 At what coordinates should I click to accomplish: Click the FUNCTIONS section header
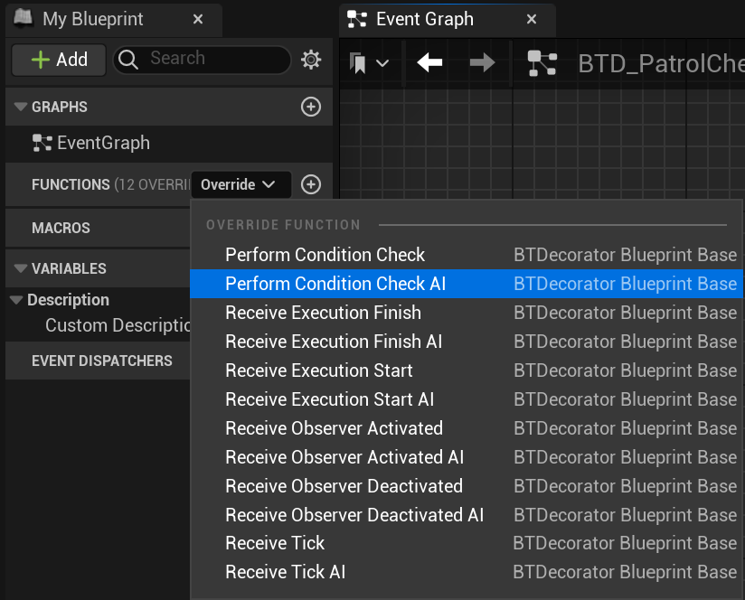point(71,184)
